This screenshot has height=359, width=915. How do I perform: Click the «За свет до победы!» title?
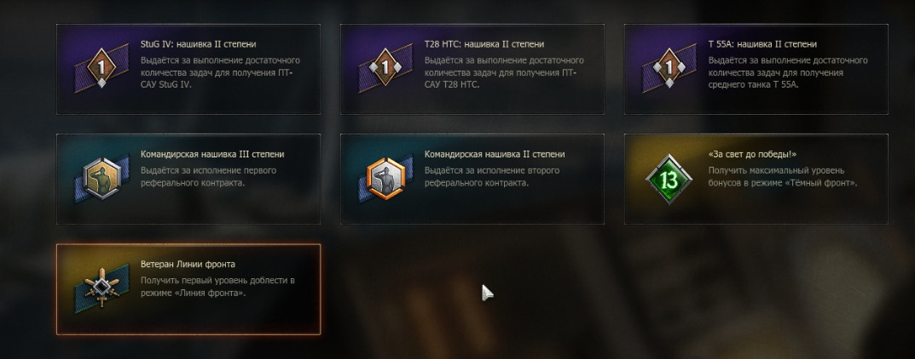pyautogui.click(x=753, y=155)
